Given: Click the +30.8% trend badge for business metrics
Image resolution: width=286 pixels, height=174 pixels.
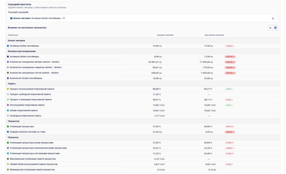Looking at the screenshot, I should point(229,46).
